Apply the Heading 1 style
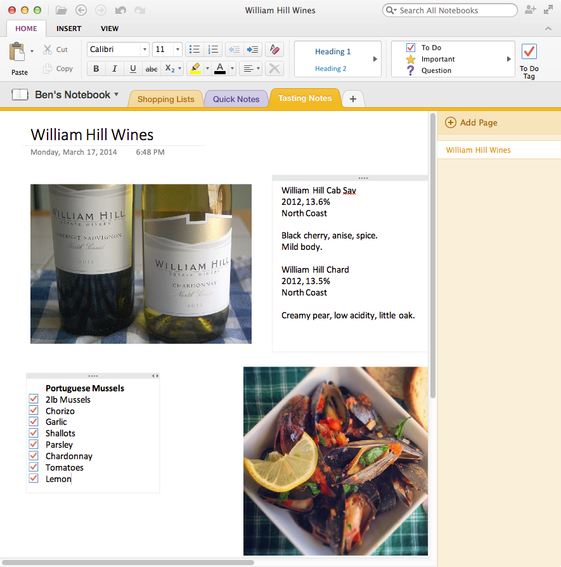The image size is (561, 567). point(333,51)
